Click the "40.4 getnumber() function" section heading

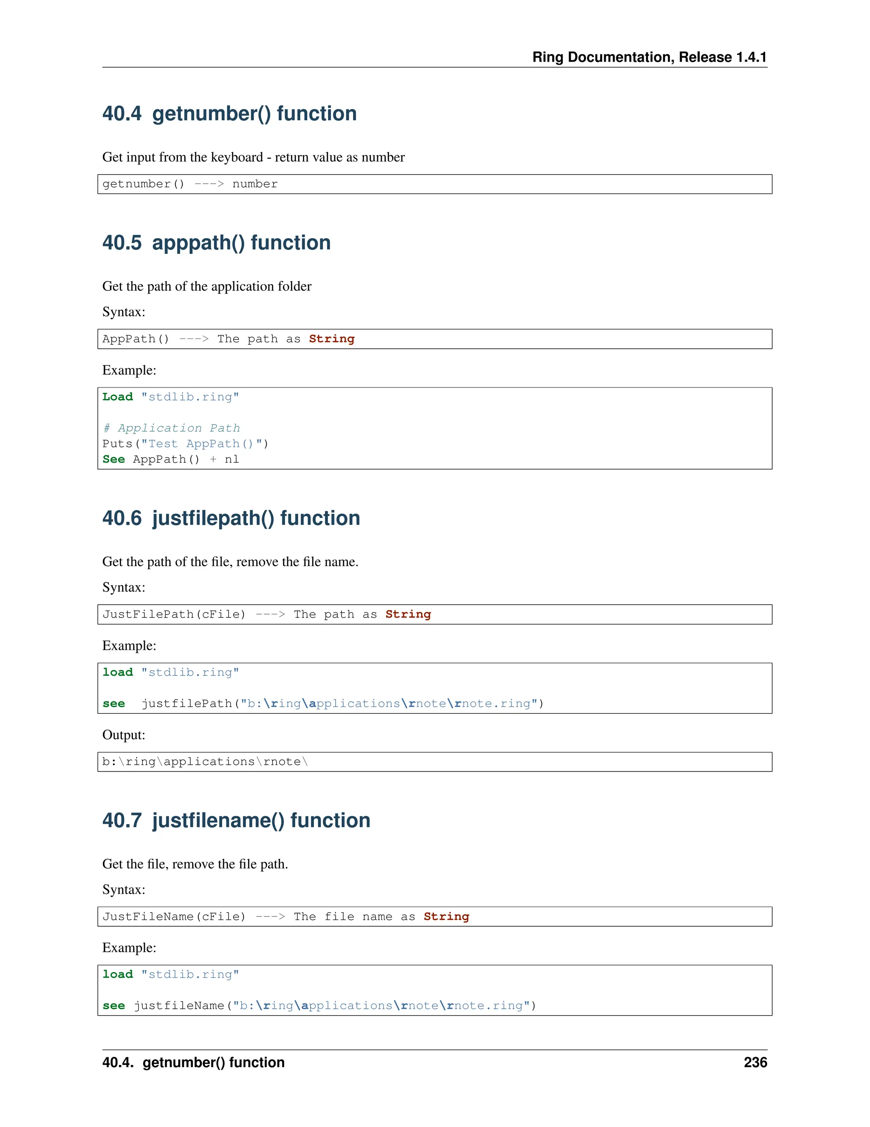pyautogui.click(x=229, y=114)
